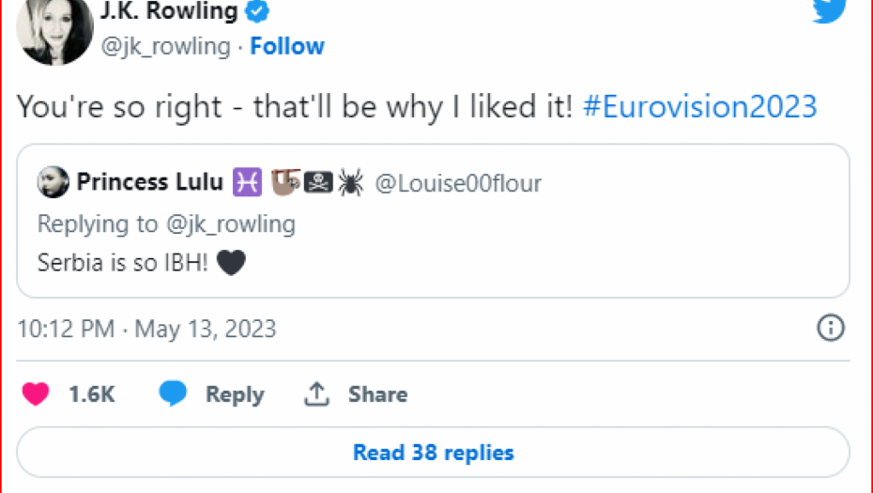Screen dimensions: 873x493
Task: Click the 10:12 PM · May 13, 2023 timestamp
Action: coord(147,329)
